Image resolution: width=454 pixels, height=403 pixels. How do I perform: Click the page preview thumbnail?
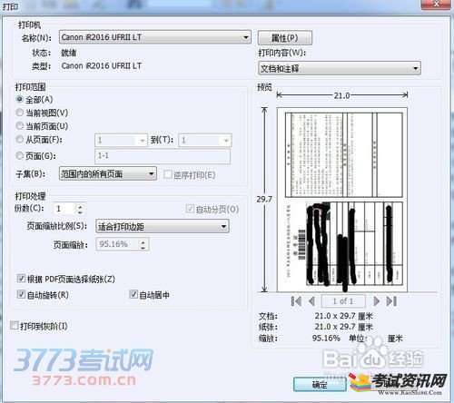(x=342, y=200)
